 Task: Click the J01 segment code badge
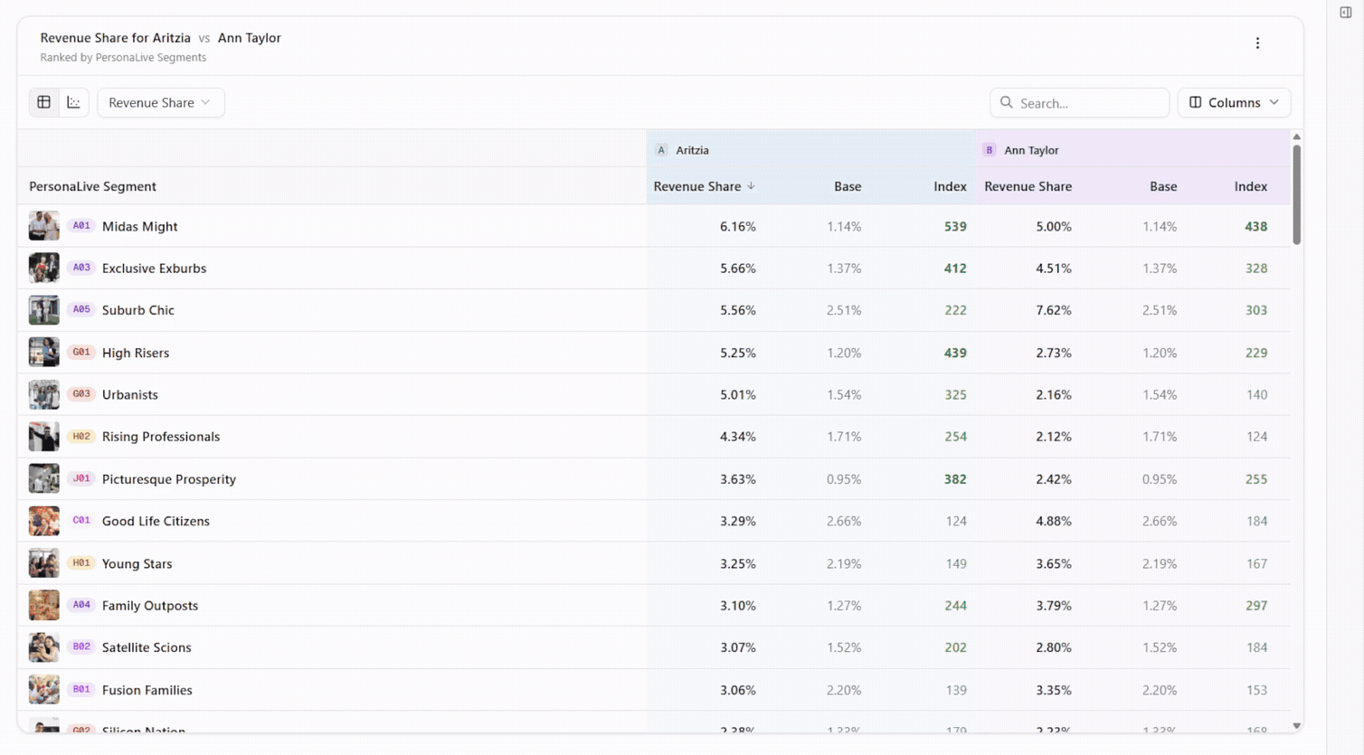click(x=81, y=478)
